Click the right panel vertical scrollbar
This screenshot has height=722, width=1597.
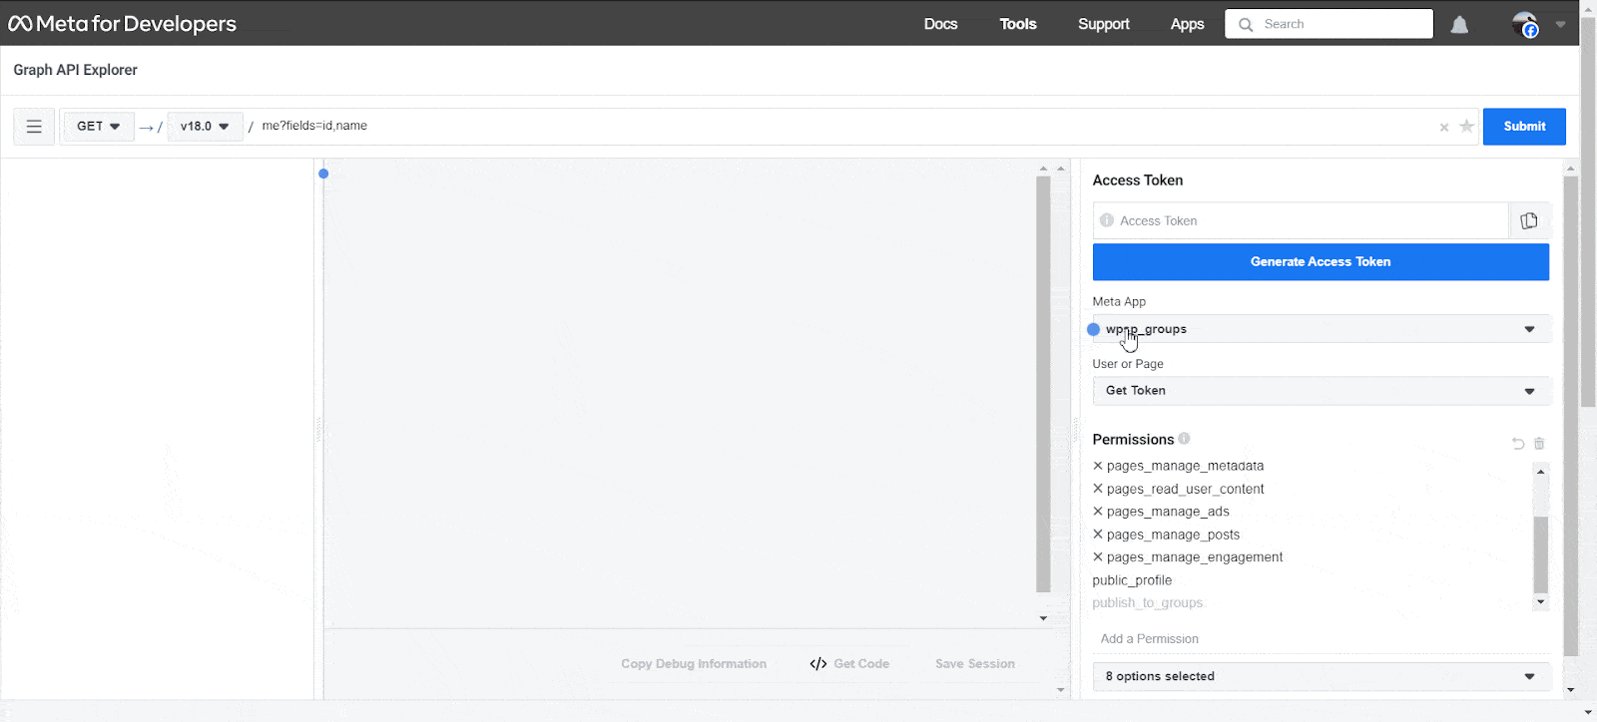click(1570, 417)
